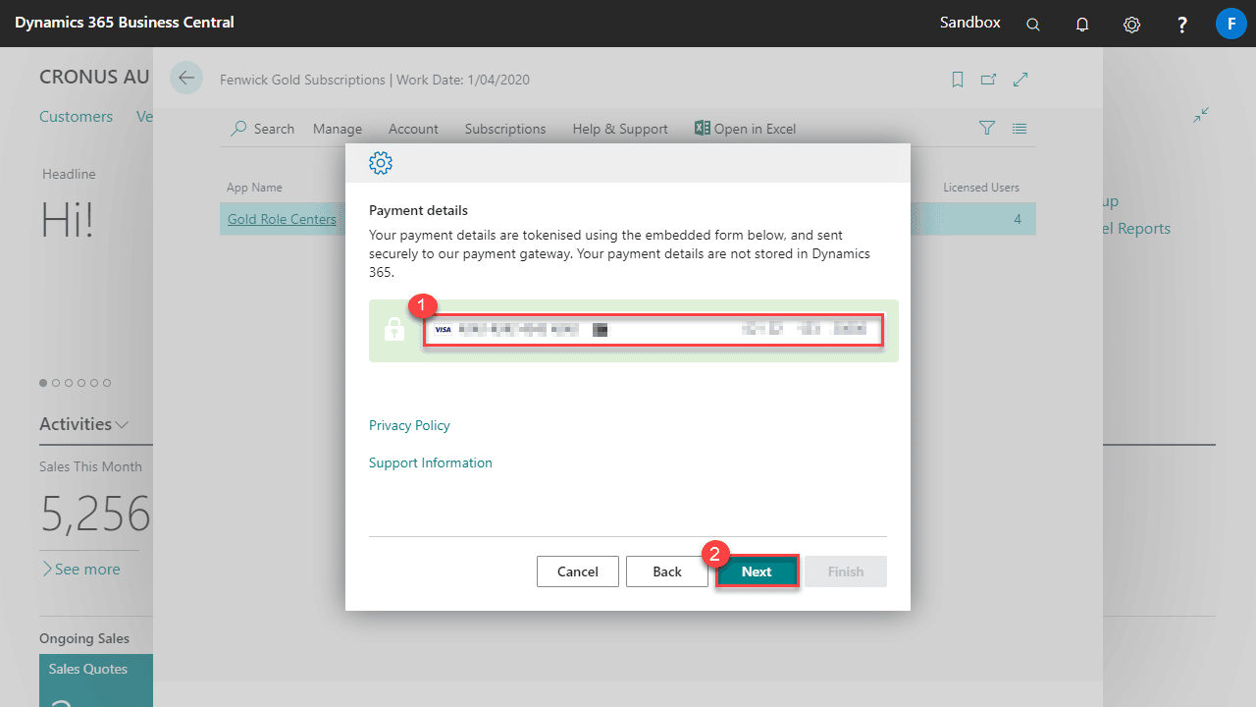The image size is (1256, 707).
Task: Click Open in Excel
Action: tap(745, 129)
